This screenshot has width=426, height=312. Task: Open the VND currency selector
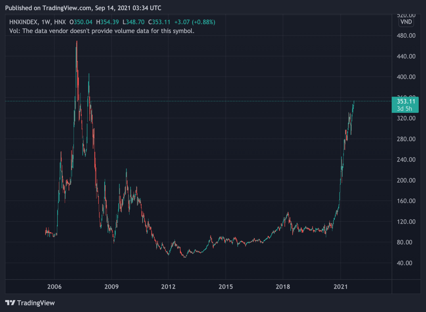406,22
